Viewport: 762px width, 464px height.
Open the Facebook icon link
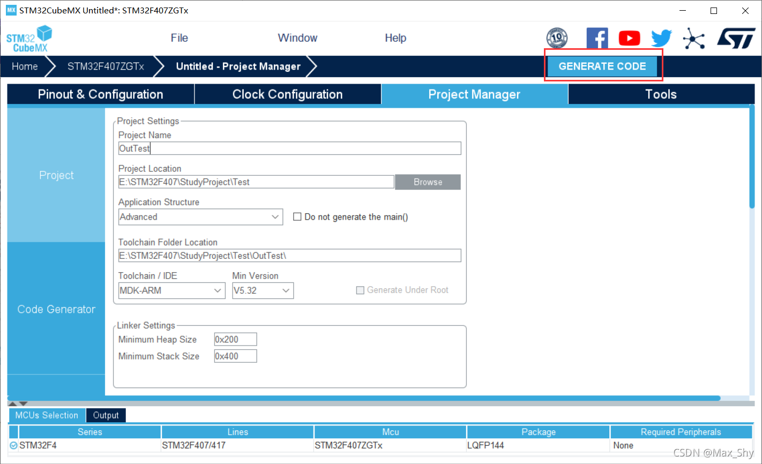click(x=597, y=39)
